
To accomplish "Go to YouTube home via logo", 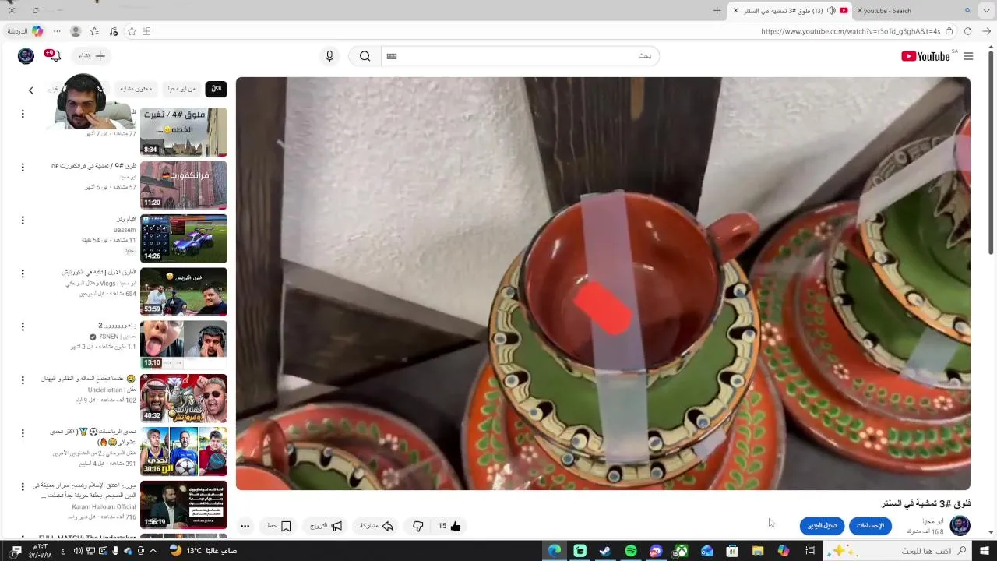I will click(926, 56).
